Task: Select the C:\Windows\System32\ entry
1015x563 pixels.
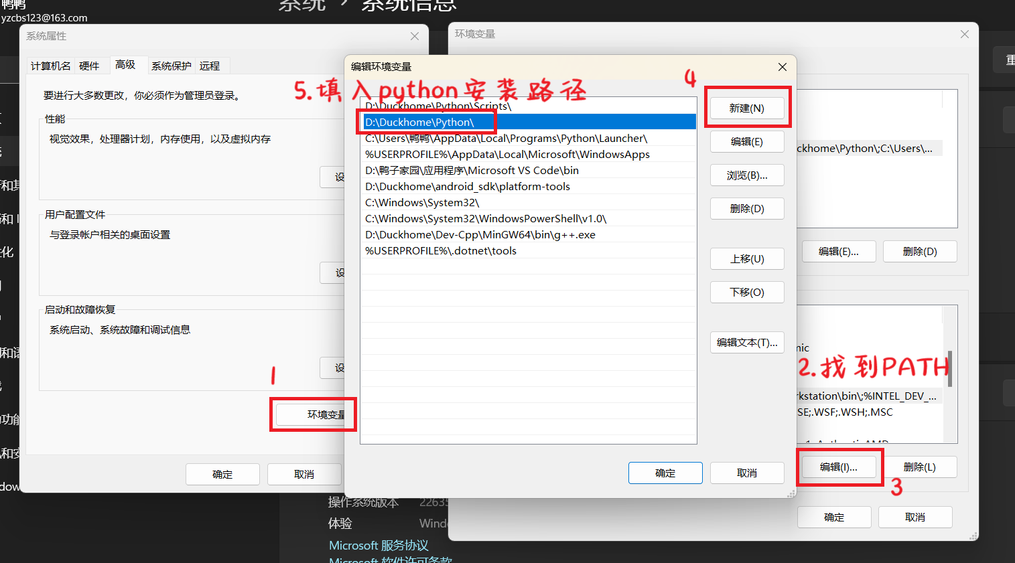Action: (x=528, y=202)
